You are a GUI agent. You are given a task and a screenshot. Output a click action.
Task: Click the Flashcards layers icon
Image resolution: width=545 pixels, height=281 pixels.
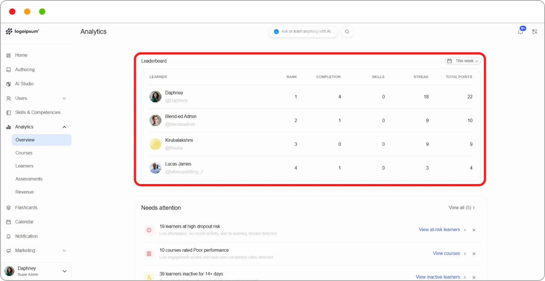point(9,208)
